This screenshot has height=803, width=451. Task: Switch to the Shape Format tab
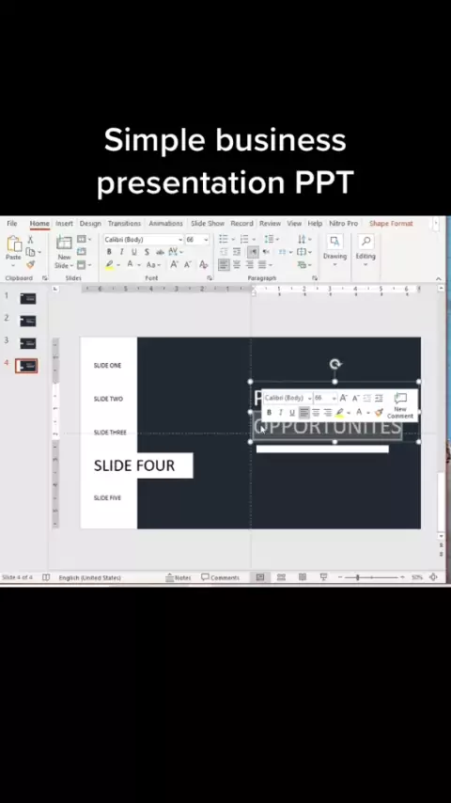[x=391, y=223]
